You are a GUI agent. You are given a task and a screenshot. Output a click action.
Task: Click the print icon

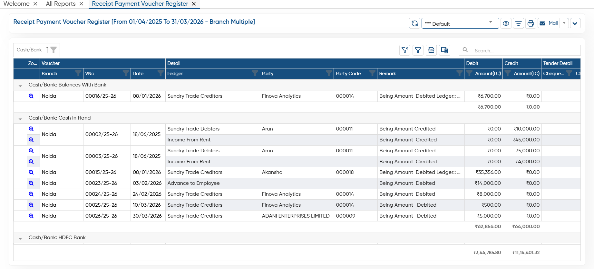pyautogui.click(x=531, y=23)
